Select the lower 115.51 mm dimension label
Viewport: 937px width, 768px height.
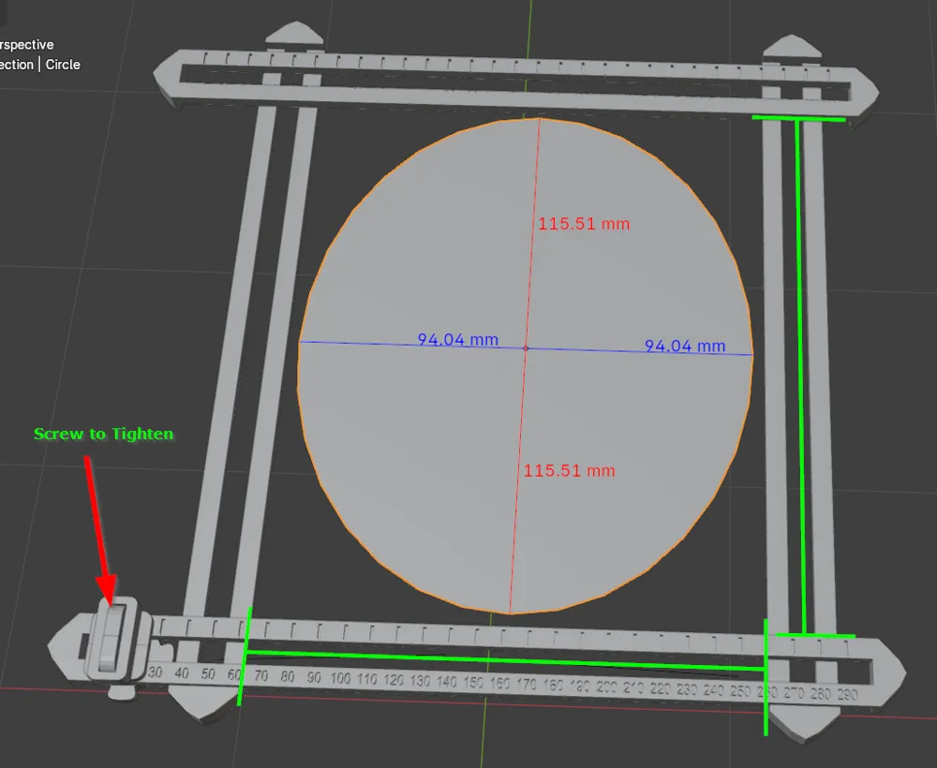point(569,471)
